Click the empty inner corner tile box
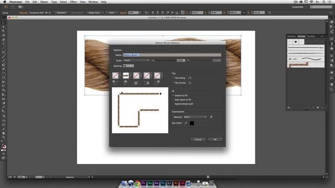 point(136,75)
